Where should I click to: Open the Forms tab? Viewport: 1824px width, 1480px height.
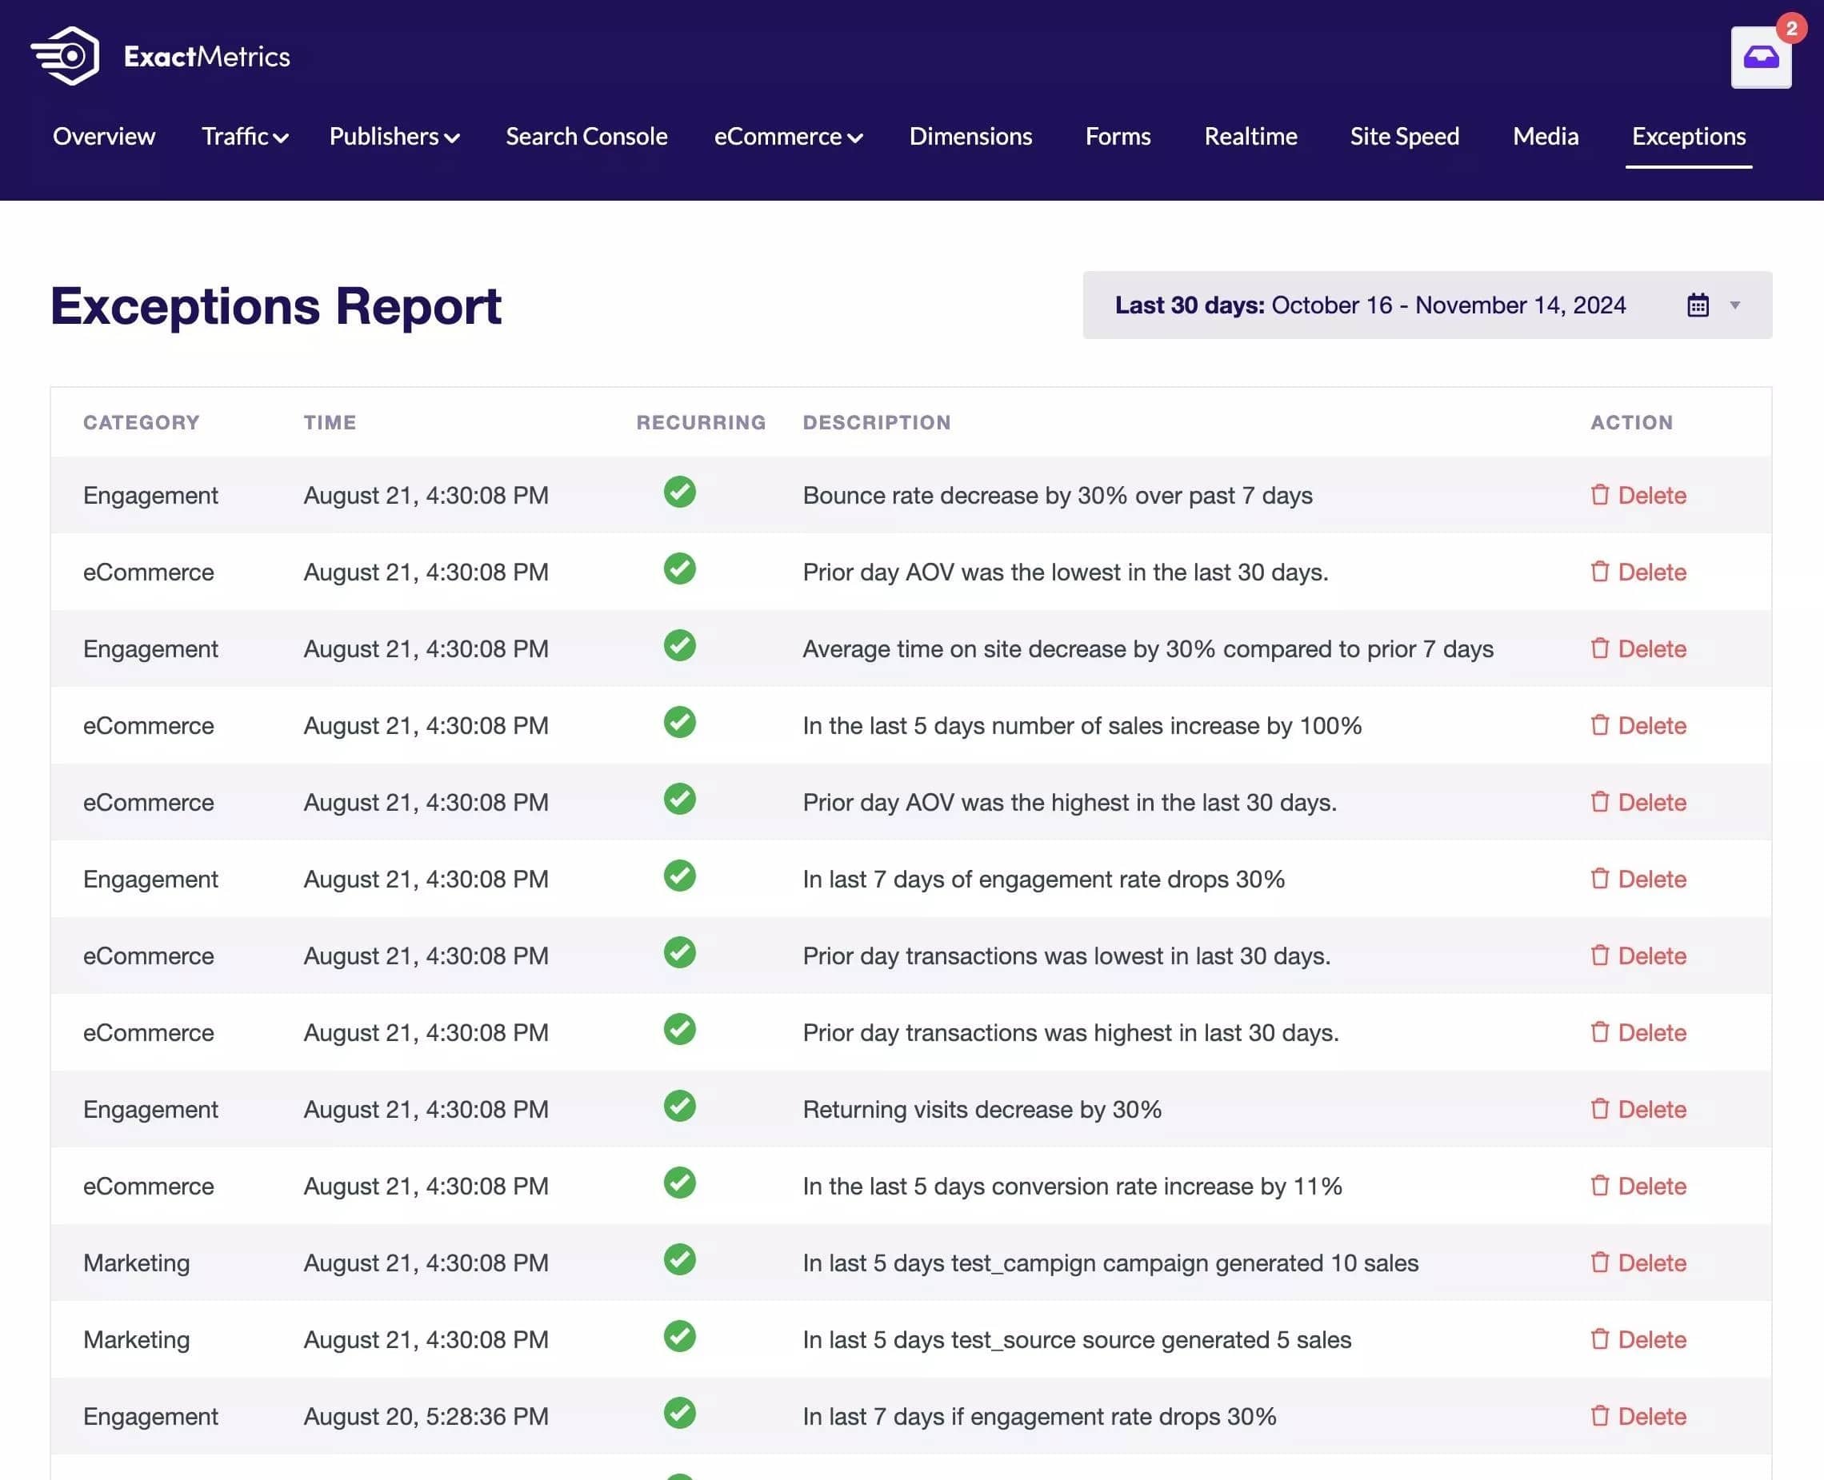pyautogui.click(x=1118, y=137)
